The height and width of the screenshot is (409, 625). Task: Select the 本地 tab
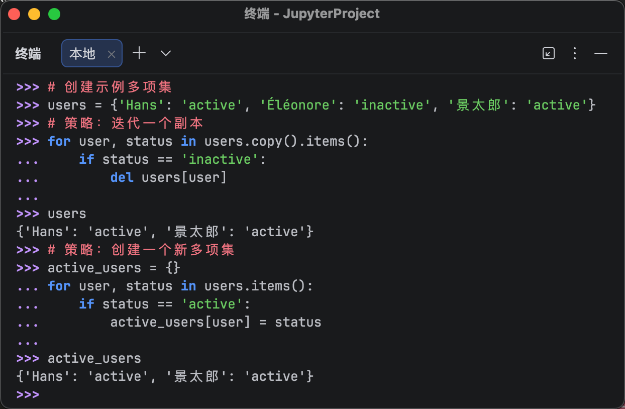pyautogui.click(x=83, y=54)
